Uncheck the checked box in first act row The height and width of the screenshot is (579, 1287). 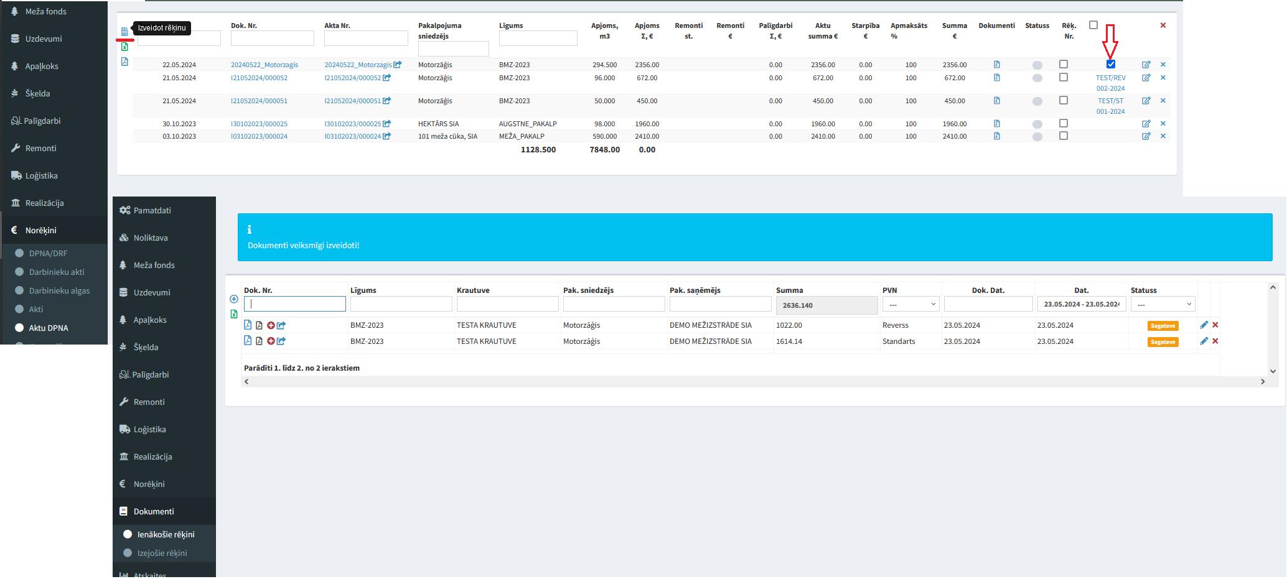tap(1110, 65)
